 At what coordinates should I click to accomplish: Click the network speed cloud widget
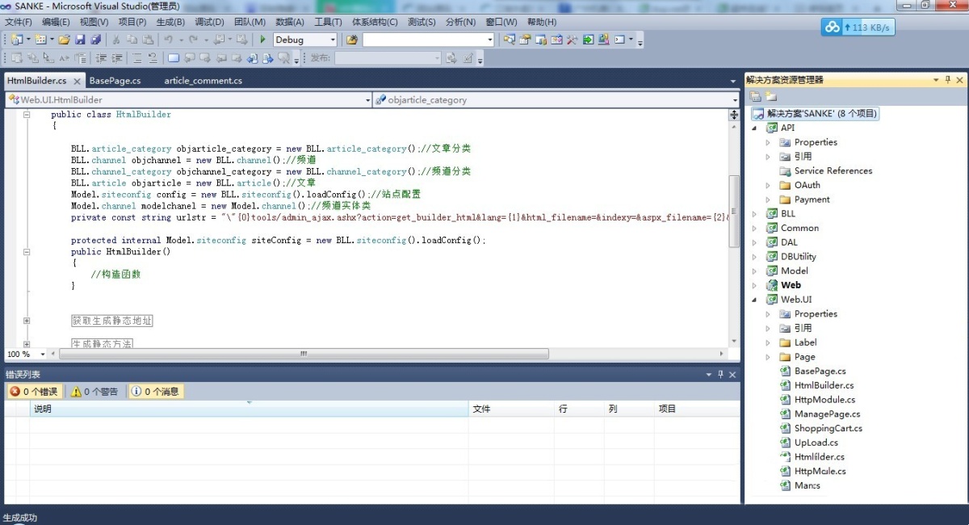point(858,27)
